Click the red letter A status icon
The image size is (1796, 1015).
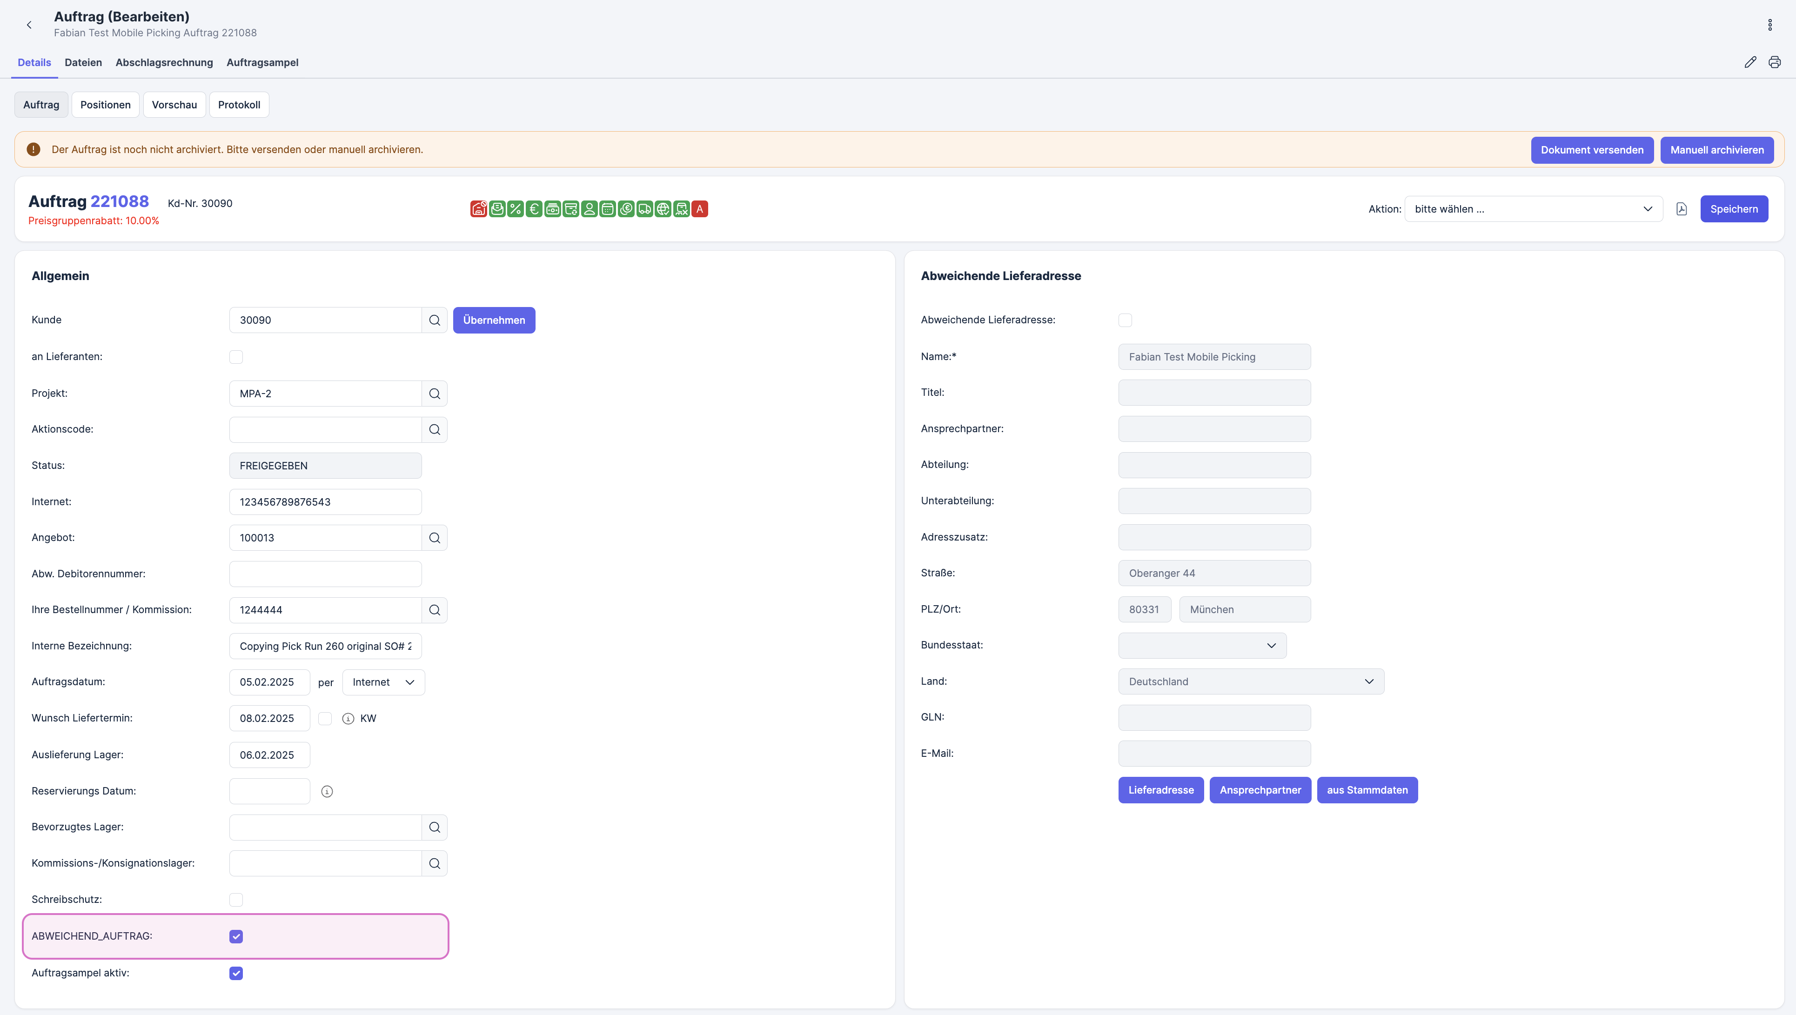(700, 209)
